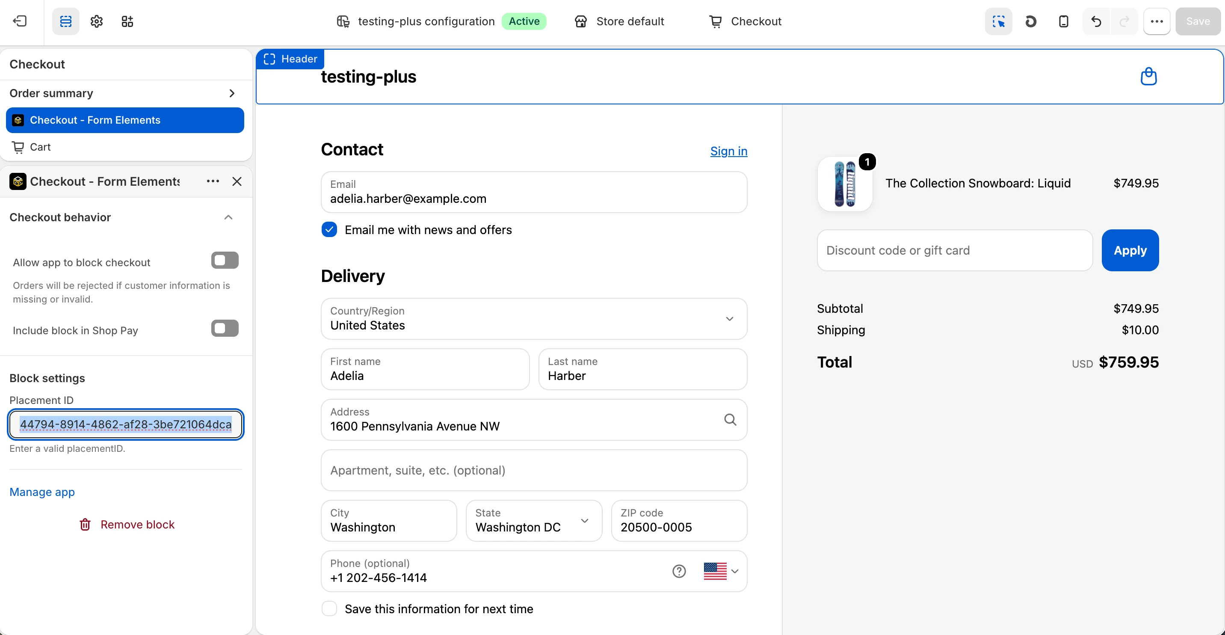1225x635 pixels.
Task: Toggle Include block in Shop Pay
Action: [225, 328]
